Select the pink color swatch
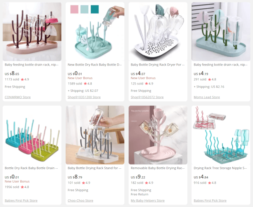Image resolution: width=253 pixels, height=207 pixels. (74, 9)
